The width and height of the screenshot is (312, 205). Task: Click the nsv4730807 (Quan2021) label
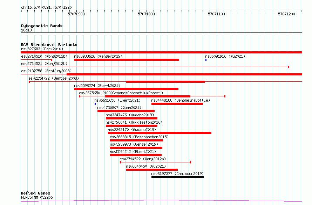coord(119,108)
